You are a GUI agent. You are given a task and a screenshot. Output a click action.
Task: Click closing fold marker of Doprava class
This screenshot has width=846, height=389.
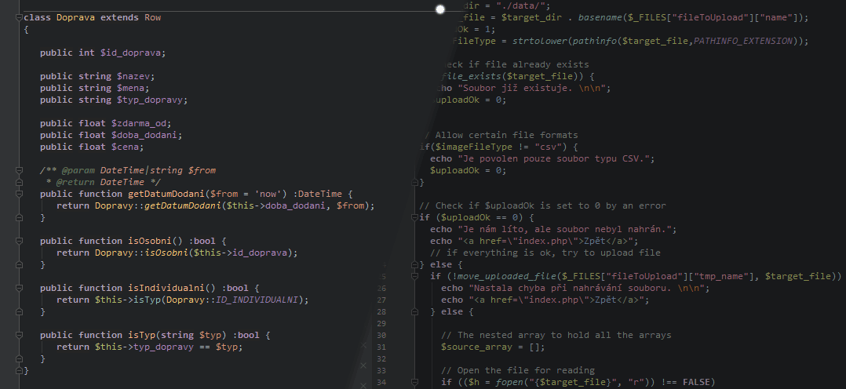point(18,370)
